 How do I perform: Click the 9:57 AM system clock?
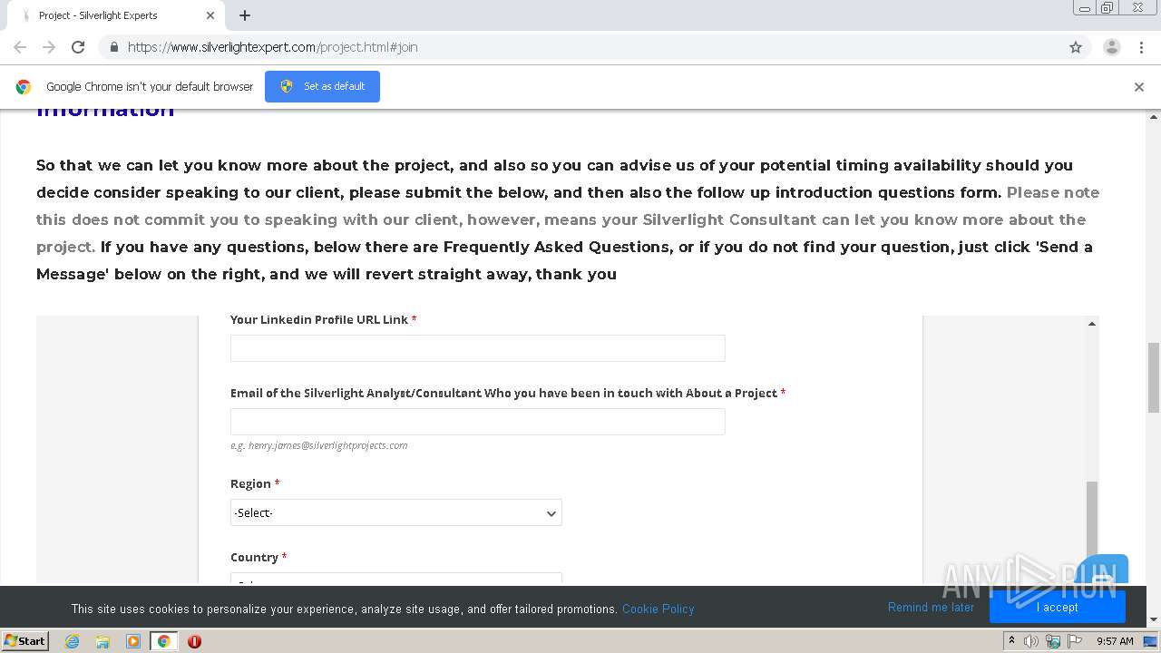click(1115, 641)
